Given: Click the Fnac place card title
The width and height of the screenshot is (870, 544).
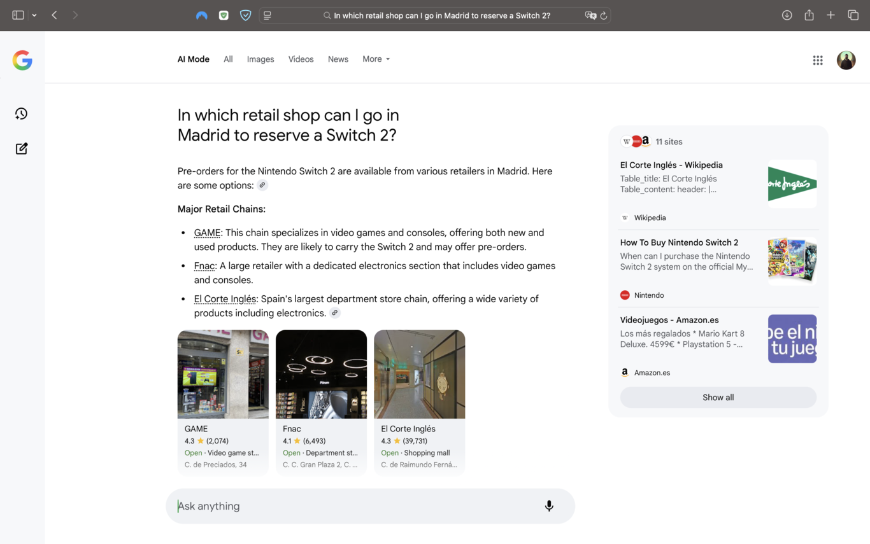Looking at the screenshot, I should 292,429.
